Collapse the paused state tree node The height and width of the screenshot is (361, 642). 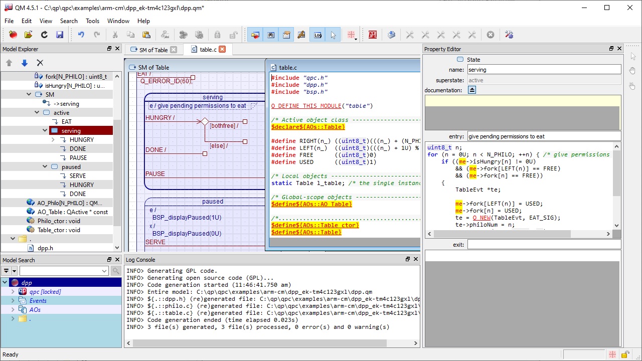click(45, 167)
